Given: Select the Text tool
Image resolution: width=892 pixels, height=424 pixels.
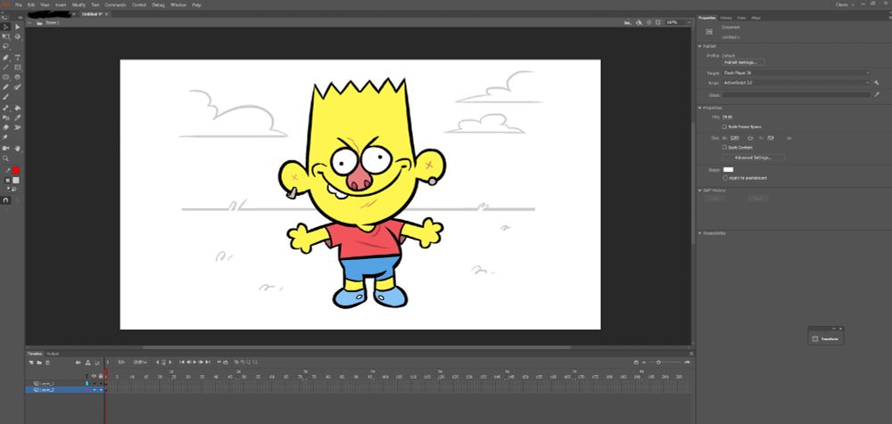Looking at the screenshot, I should pyautogui.click(x=18, y=57).
